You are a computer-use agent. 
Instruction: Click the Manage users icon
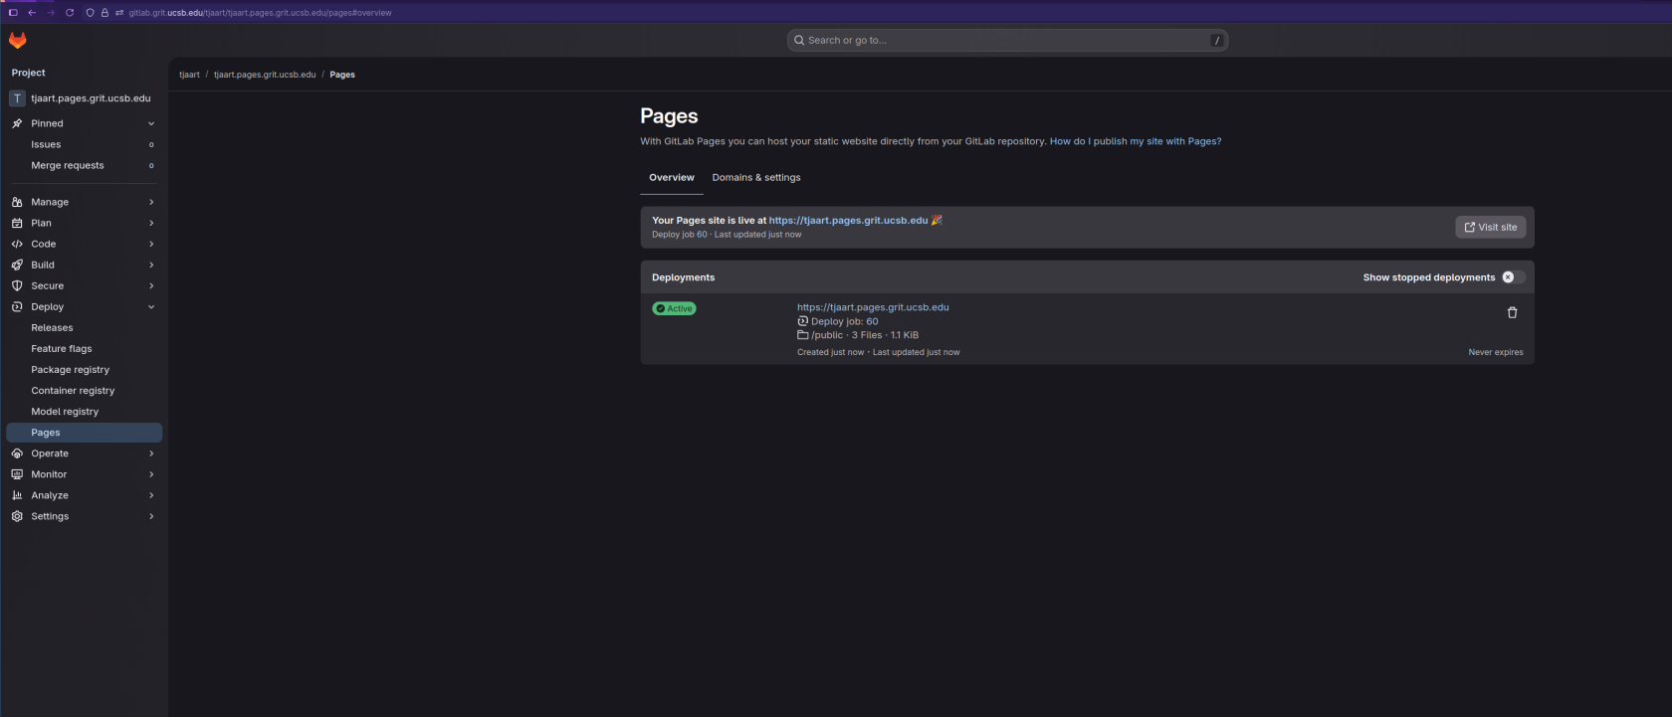17,202
